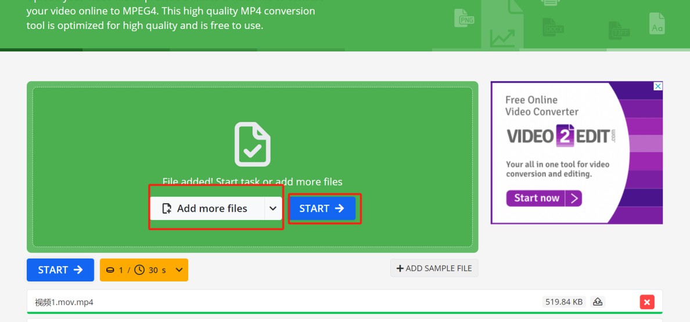Click Start now in the Video2Edit ad
This screenshot has height=322, width=690.
tap(544, 199)
